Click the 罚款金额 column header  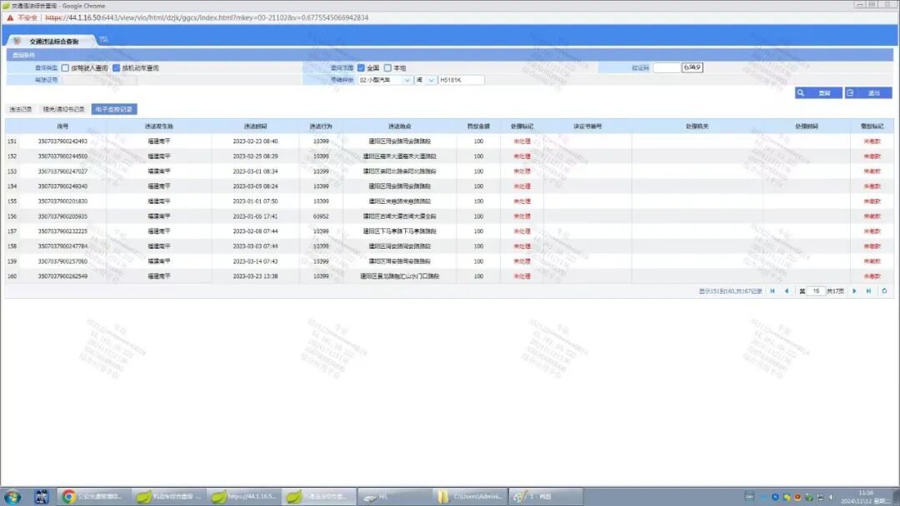point(478,126)
